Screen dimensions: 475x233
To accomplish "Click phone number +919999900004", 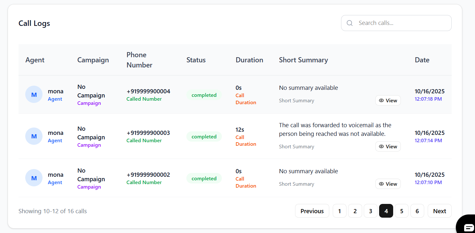I will (x=148, y=91).
